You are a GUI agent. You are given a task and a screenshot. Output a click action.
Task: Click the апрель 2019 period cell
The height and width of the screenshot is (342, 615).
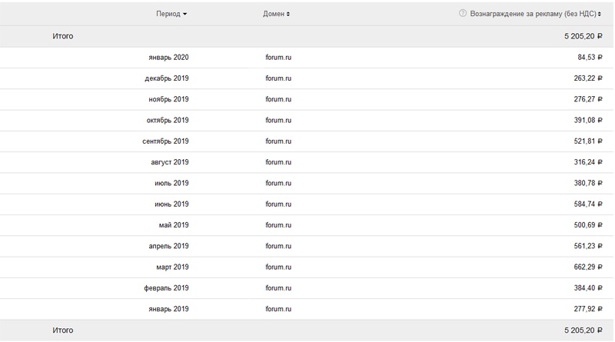click(x=168, y=246)
